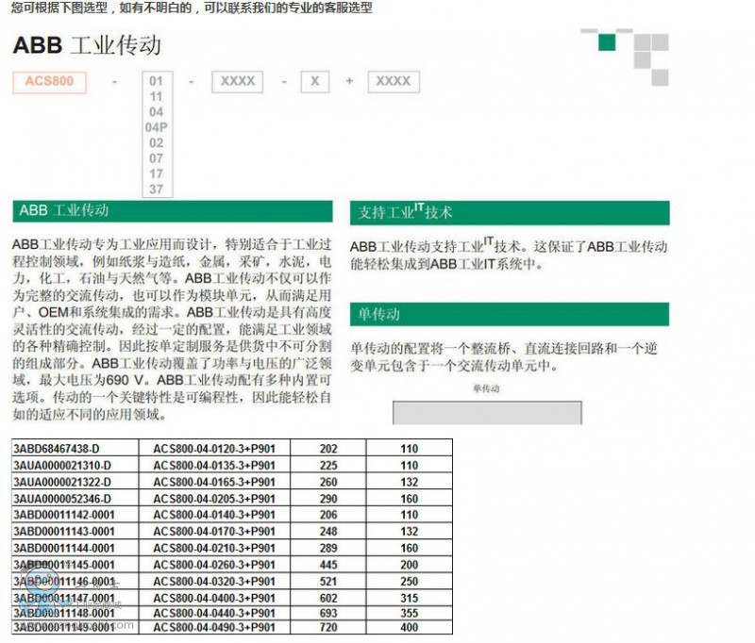Click the ABB 工业传动 main title

coord(87,45)
